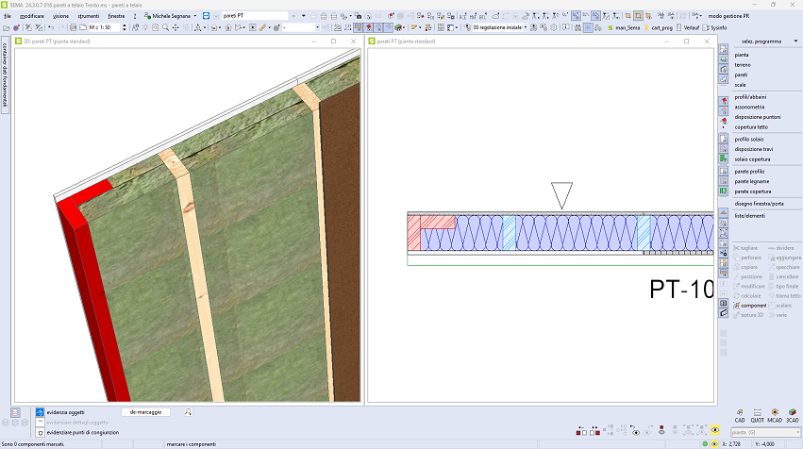The image size is (803, 449).
Task: Click the de-marcaggio button
Action: pyautogui.click(x=146, y=412)
